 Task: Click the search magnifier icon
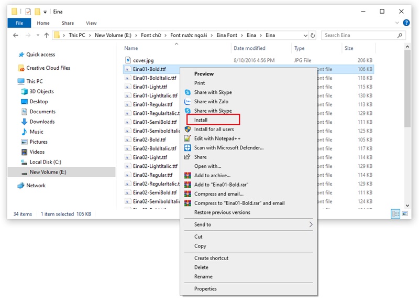point(400,35)
